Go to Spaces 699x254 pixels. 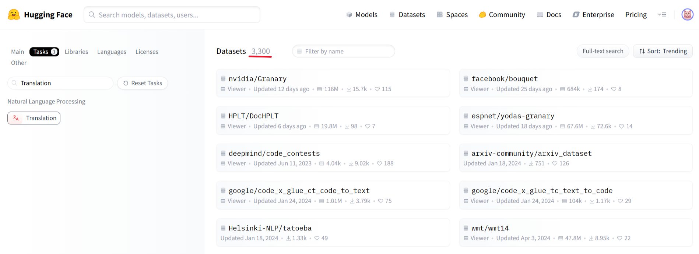(452, 15)
